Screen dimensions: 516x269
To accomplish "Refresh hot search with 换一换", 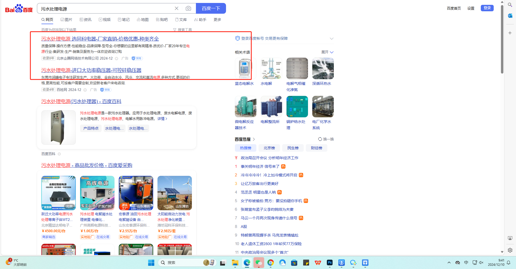I will tap(326, 139).
